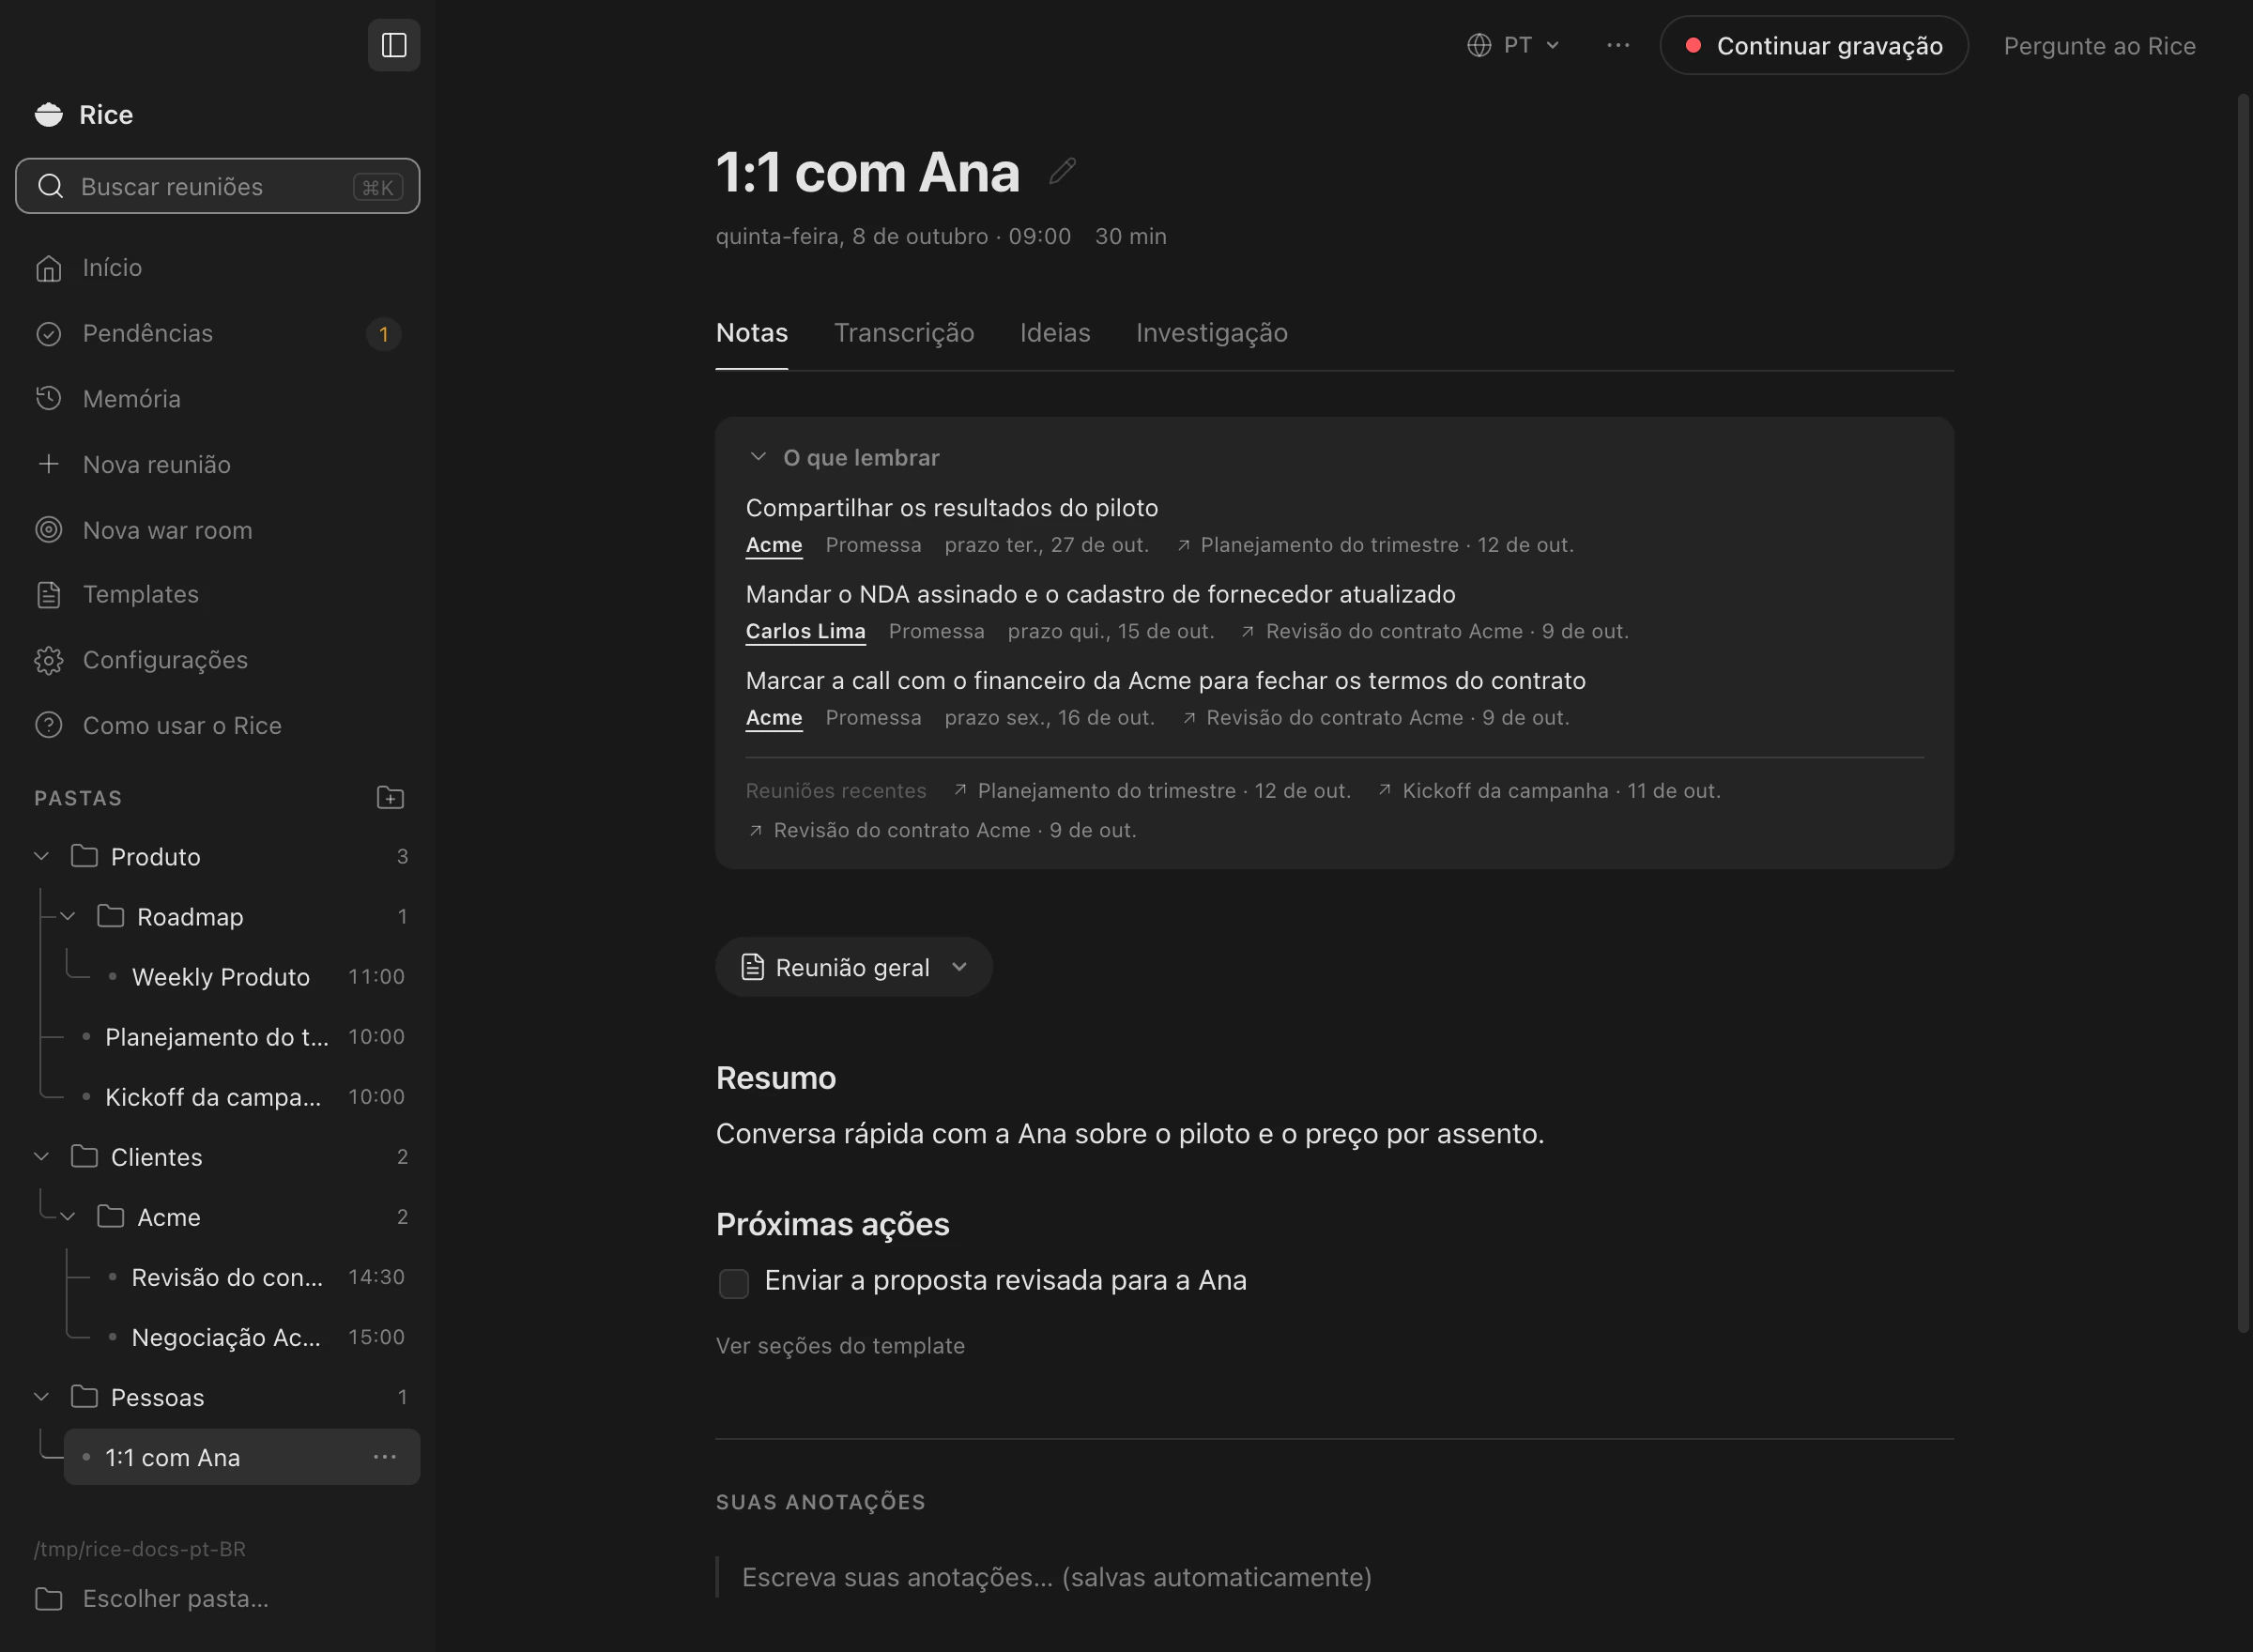The width and height of the screenshot is (2253, 1652).
Task: Click Continuar gravação button
Action: [x=1814, y=45]
